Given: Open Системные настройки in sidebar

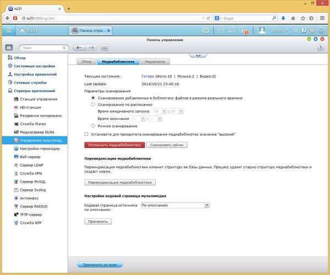Looking at the screenshot, I should [31, 66].
